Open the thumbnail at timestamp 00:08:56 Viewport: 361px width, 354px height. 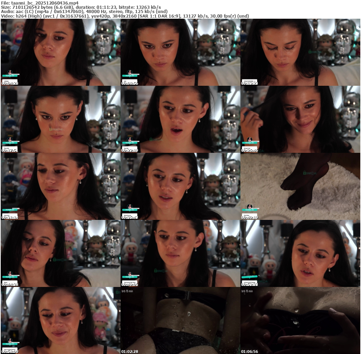[x=180, y=52]
